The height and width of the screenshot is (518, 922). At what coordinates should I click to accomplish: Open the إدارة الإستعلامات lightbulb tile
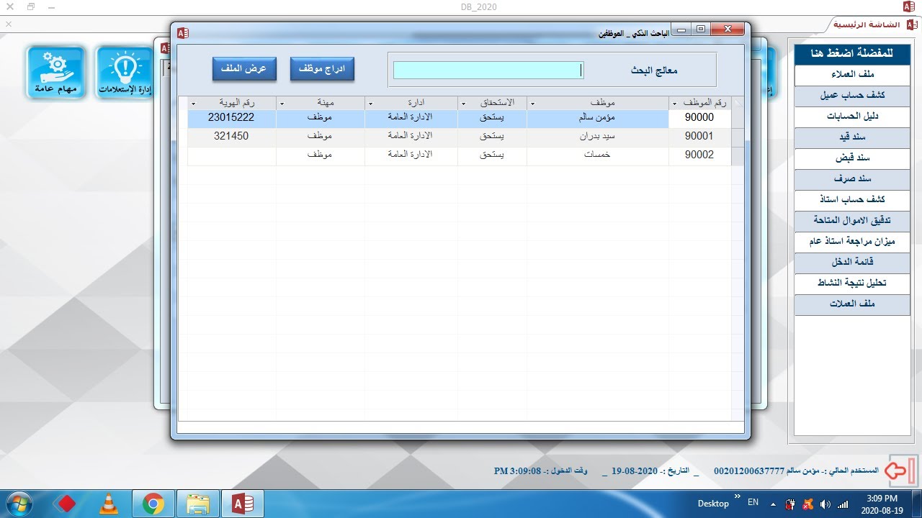124,72
